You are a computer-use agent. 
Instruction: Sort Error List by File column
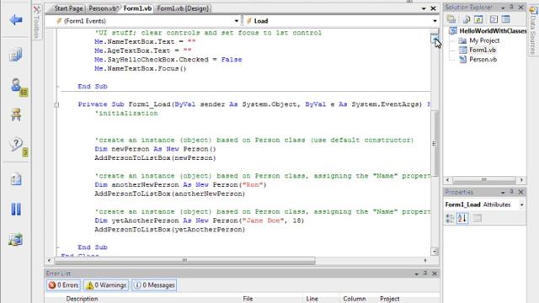(248, 299)
